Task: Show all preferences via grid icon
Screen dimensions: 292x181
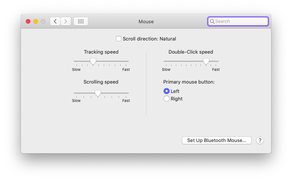Action: pos(81,21)
